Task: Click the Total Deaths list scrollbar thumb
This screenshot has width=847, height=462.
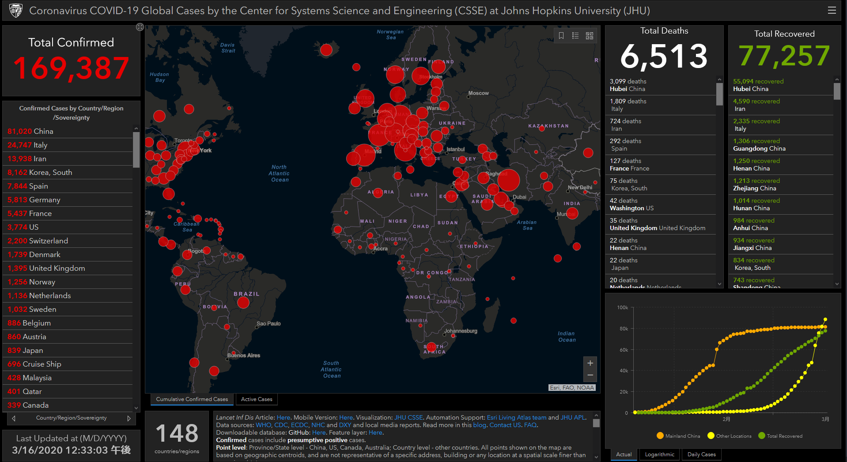Action: coord(719,94)
